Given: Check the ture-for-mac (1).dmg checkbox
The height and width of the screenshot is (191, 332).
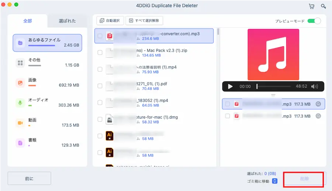Looking at the screenshot, I should pyautogui.click(x=100, y=119).
